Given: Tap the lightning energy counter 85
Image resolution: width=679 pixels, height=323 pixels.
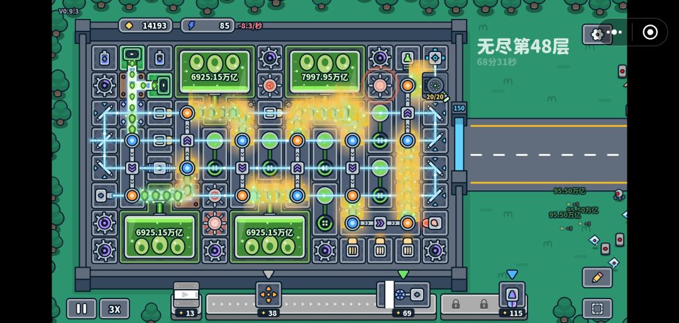Looking at the screenshot, I should (208, 26).
